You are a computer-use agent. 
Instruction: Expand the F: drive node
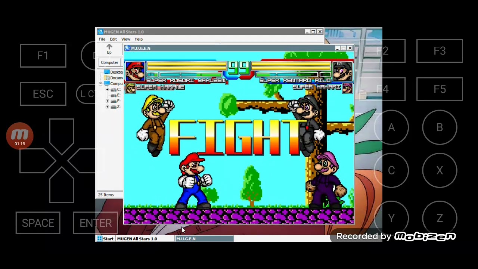(x=107, y=101)
